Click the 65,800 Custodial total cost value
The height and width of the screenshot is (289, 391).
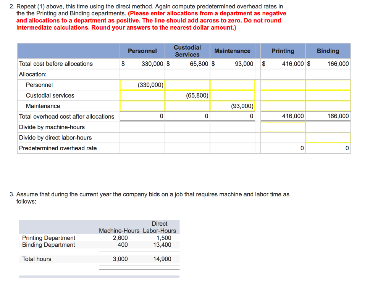click(199, 64)
